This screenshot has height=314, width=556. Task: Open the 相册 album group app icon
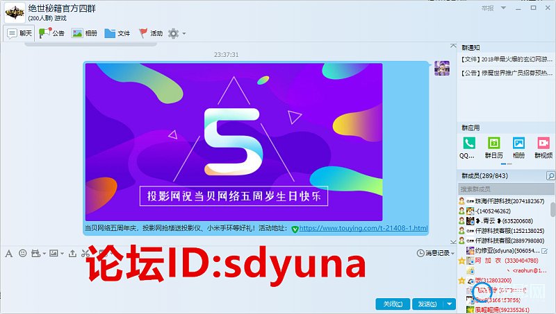[x=518, y=148]
